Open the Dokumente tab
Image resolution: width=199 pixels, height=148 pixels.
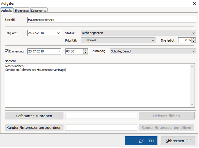click(x=38, y=11)
